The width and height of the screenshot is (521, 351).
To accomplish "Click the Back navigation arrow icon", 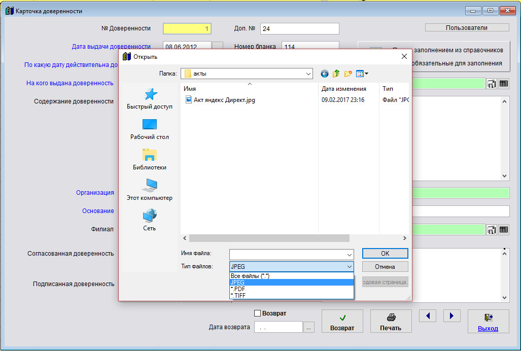I will click(x=325, y=74).
